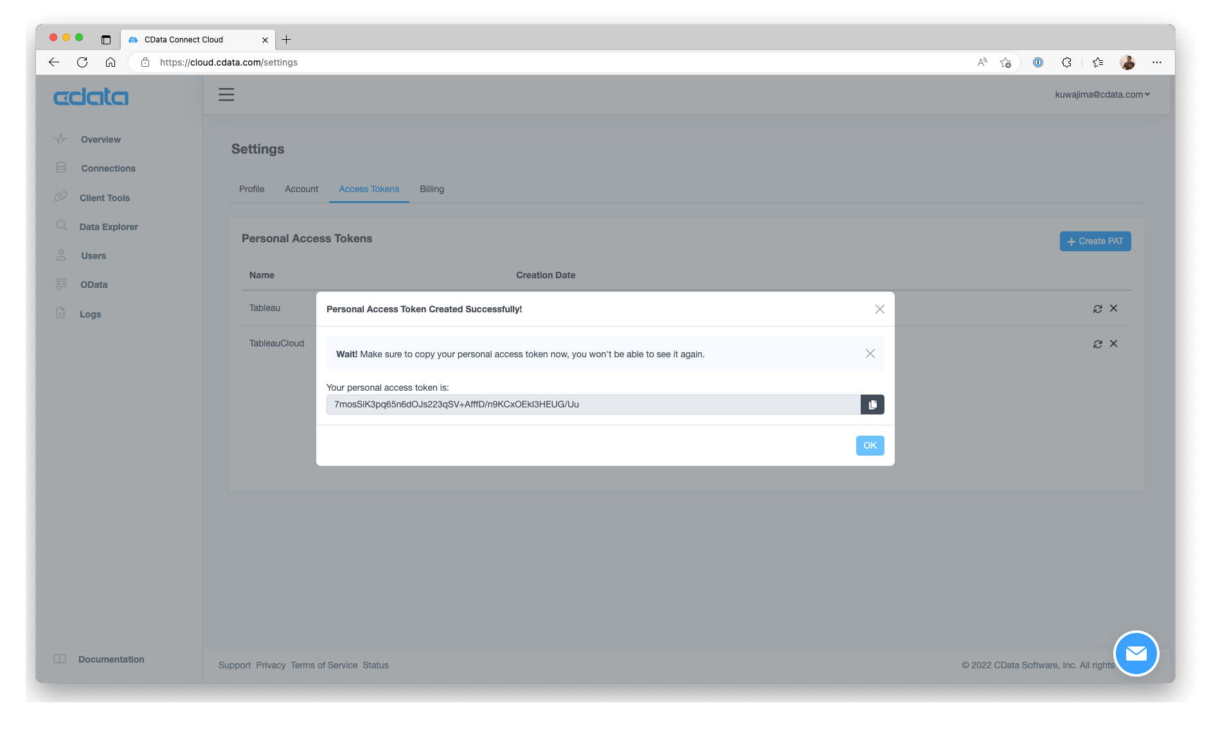Delete the TableauCloud token

(1113, 344)
